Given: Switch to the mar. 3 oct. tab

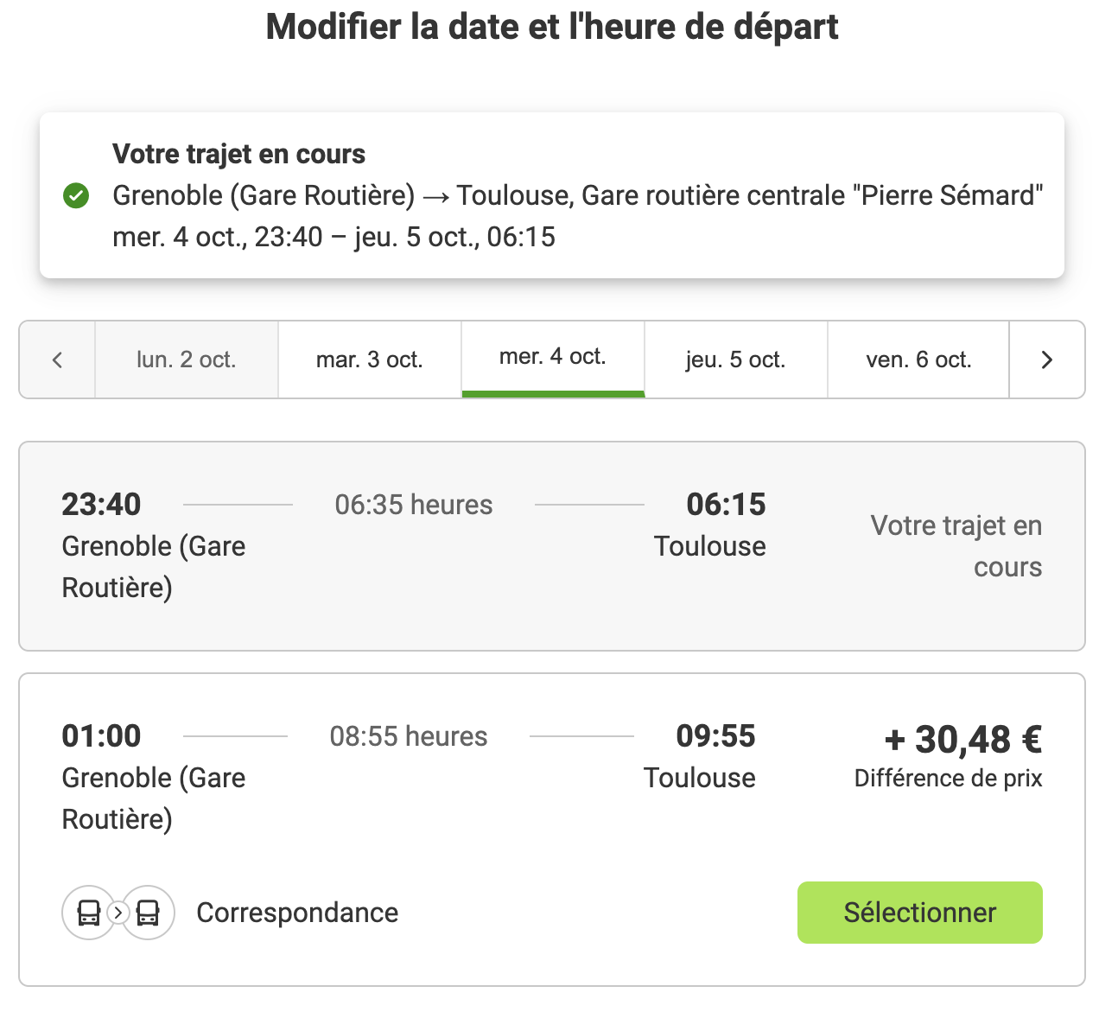Looking at the screenshot, I should 369,359.
